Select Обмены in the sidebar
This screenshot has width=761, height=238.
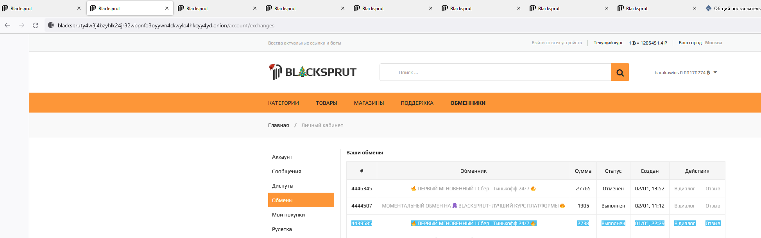[x=301, y=200]
